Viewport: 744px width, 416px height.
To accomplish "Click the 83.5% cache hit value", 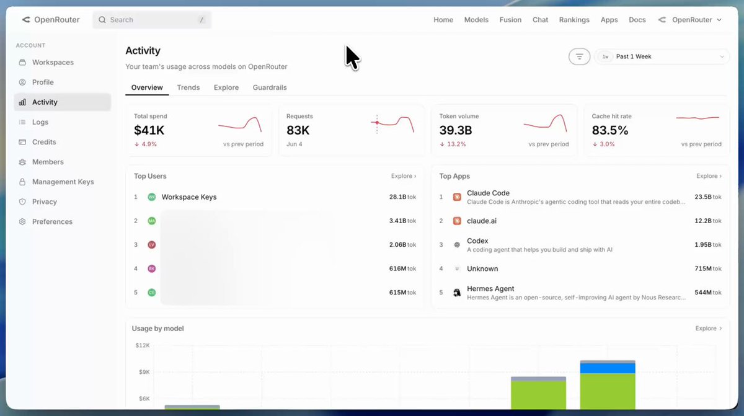I will tap(610, 130).
